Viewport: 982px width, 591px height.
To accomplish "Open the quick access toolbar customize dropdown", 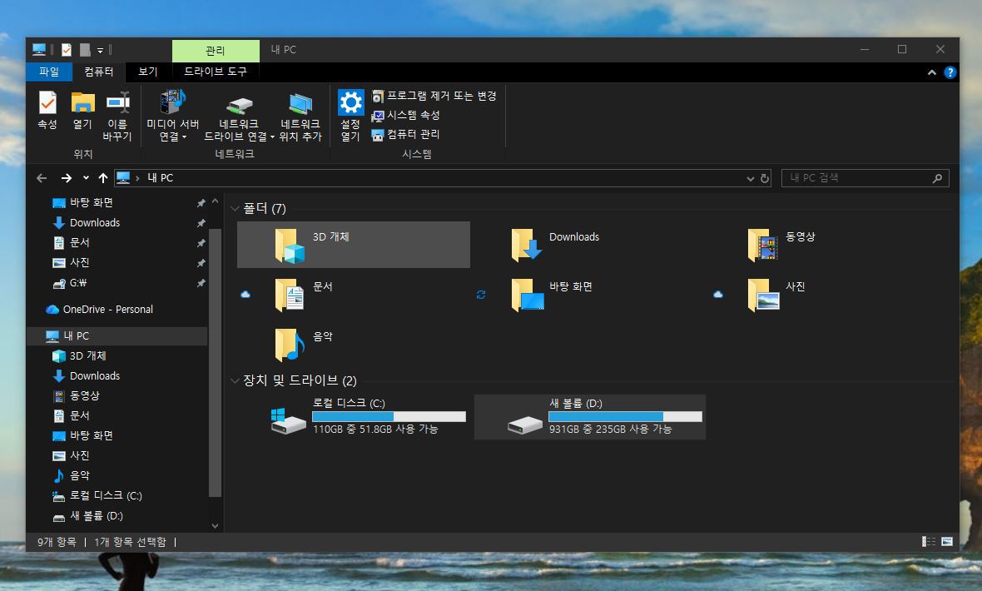I will (x=100, y=50).
